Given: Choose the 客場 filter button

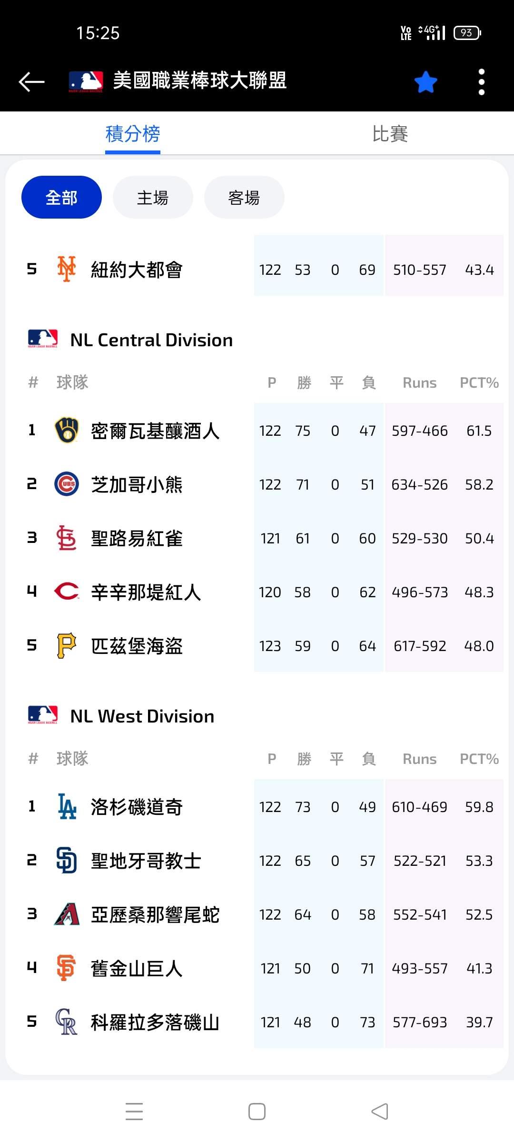Looking at the screenshot, I should (244, 197).
